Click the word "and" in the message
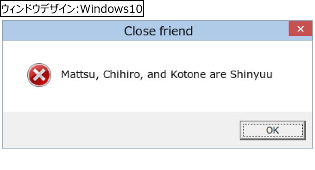 pyautogui.click(x=157, y=74)
